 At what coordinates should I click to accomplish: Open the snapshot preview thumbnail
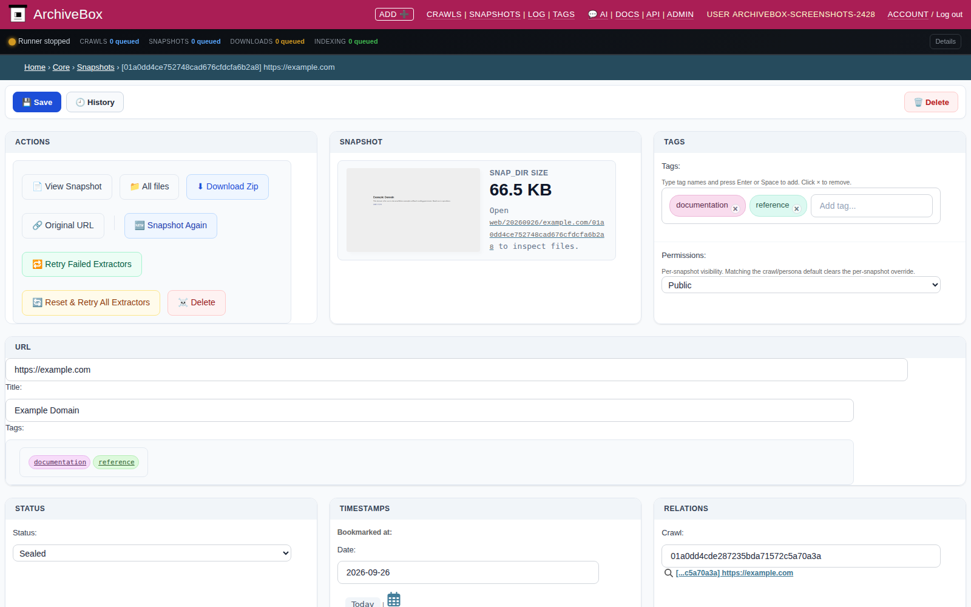point(413,210)
